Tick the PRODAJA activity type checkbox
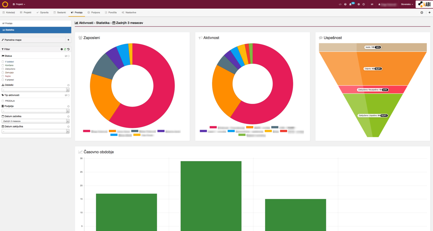The image size is (433, 231). click(3, 101)
